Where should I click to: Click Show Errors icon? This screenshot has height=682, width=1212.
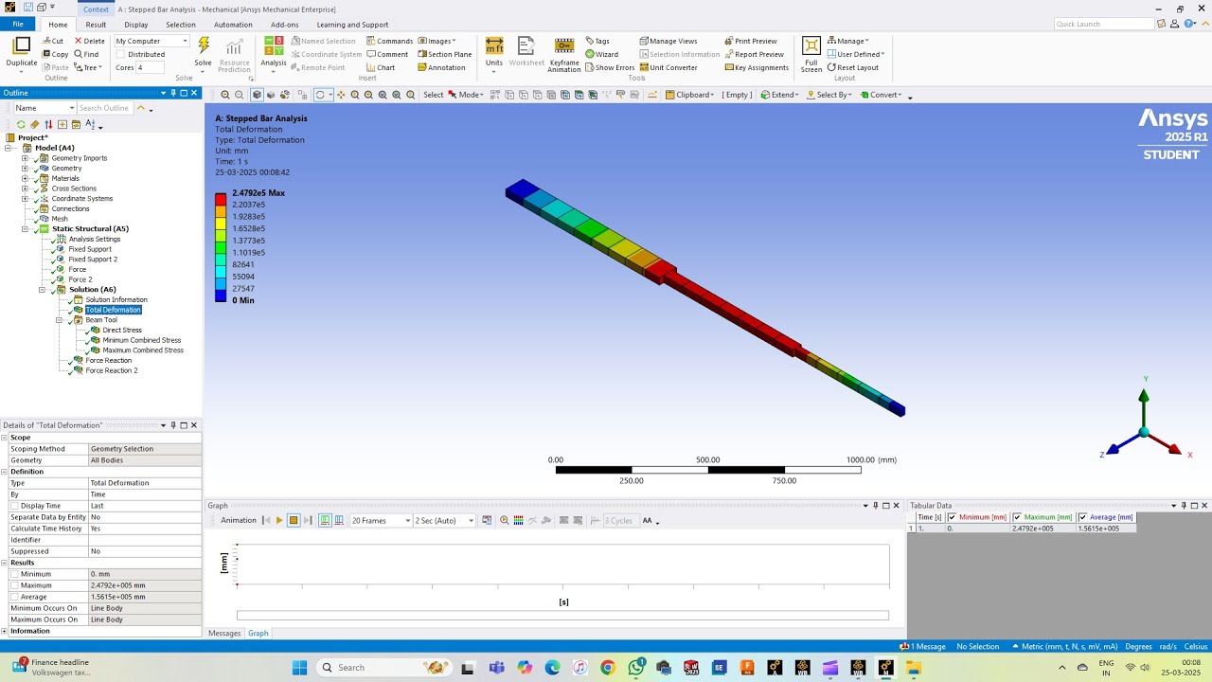(610, 67)
